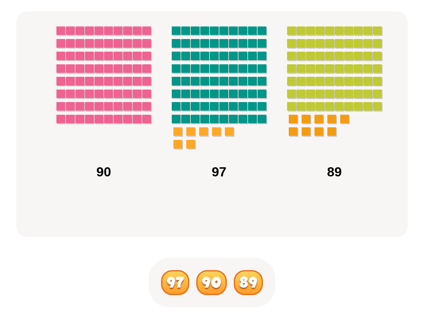Click top-right teal square of the teal grid
The image size is (424, 320).
pyautogui.click(x=262, y=31)
